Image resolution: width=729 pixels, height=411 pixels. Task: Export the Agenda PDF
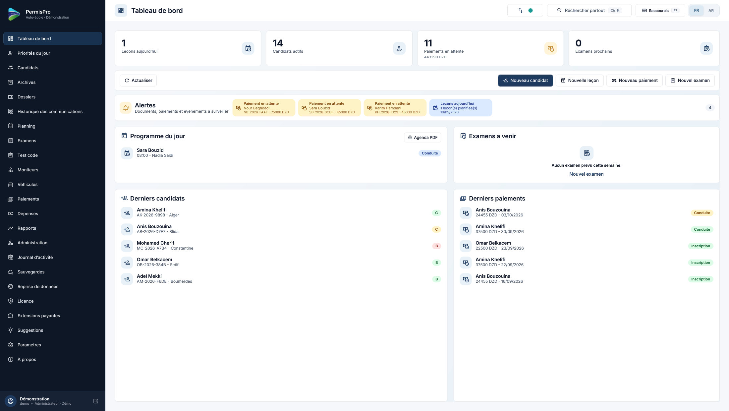tap(422, 138)
